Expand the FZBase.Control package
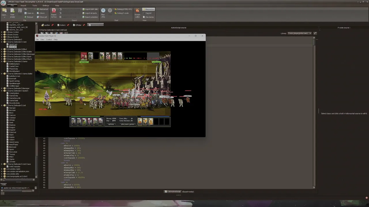The image size is (369, 207). [x=2, y=32]
